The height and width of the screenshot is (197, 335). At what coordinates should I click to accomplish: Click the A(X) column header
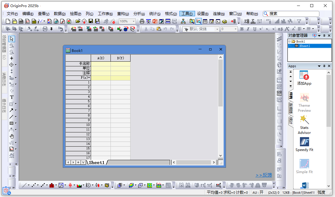tap(100, 58)
